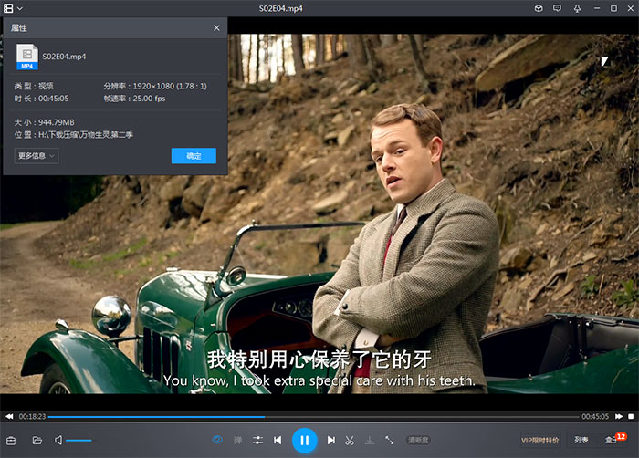Toggle the 弹 danmaku comments button
This screenshot has height=458, width=639.
[238, 441]
